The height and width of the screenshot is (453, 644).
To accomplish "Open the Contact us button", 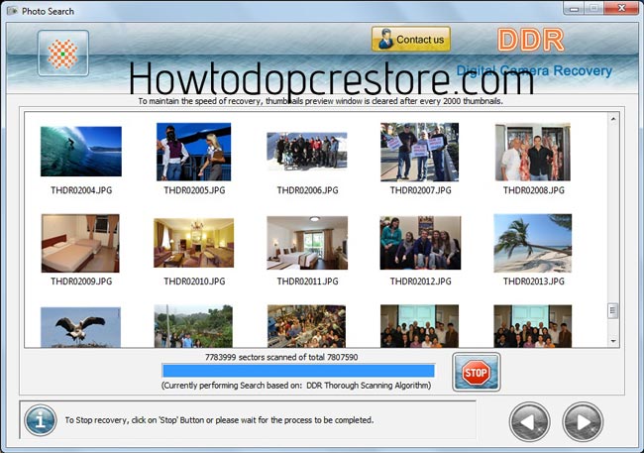I will point(411,39).
